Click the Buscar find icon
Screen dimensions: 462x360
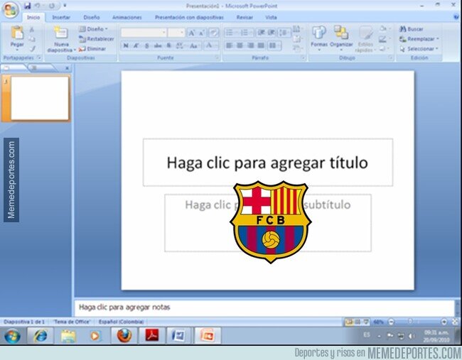(x=403, y=29)
